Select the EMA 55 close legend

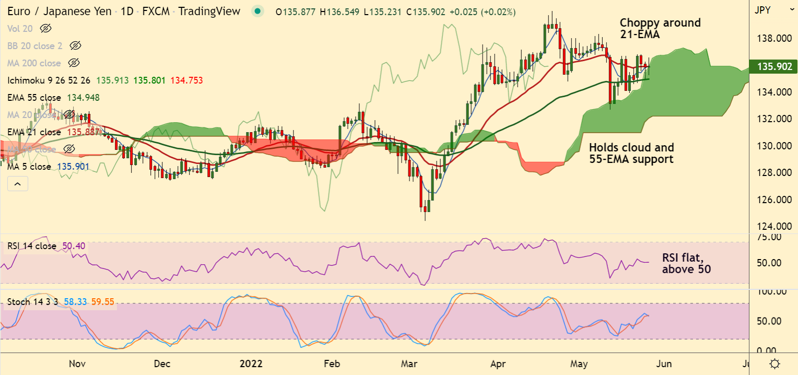[x=34, y=97]
